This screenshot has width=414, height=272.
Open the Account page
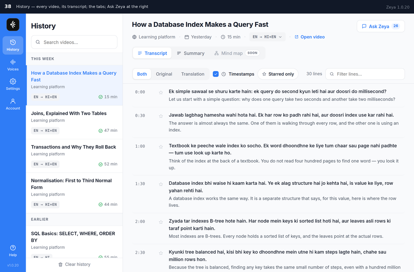[13, 104]
